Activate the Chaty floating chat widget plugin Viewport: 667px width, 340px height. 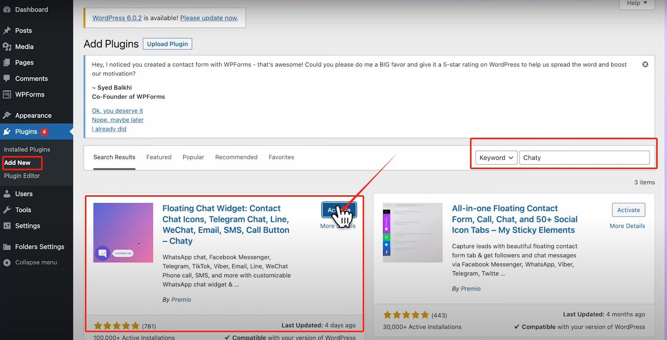pyautogui.click(x=338, y=210)
